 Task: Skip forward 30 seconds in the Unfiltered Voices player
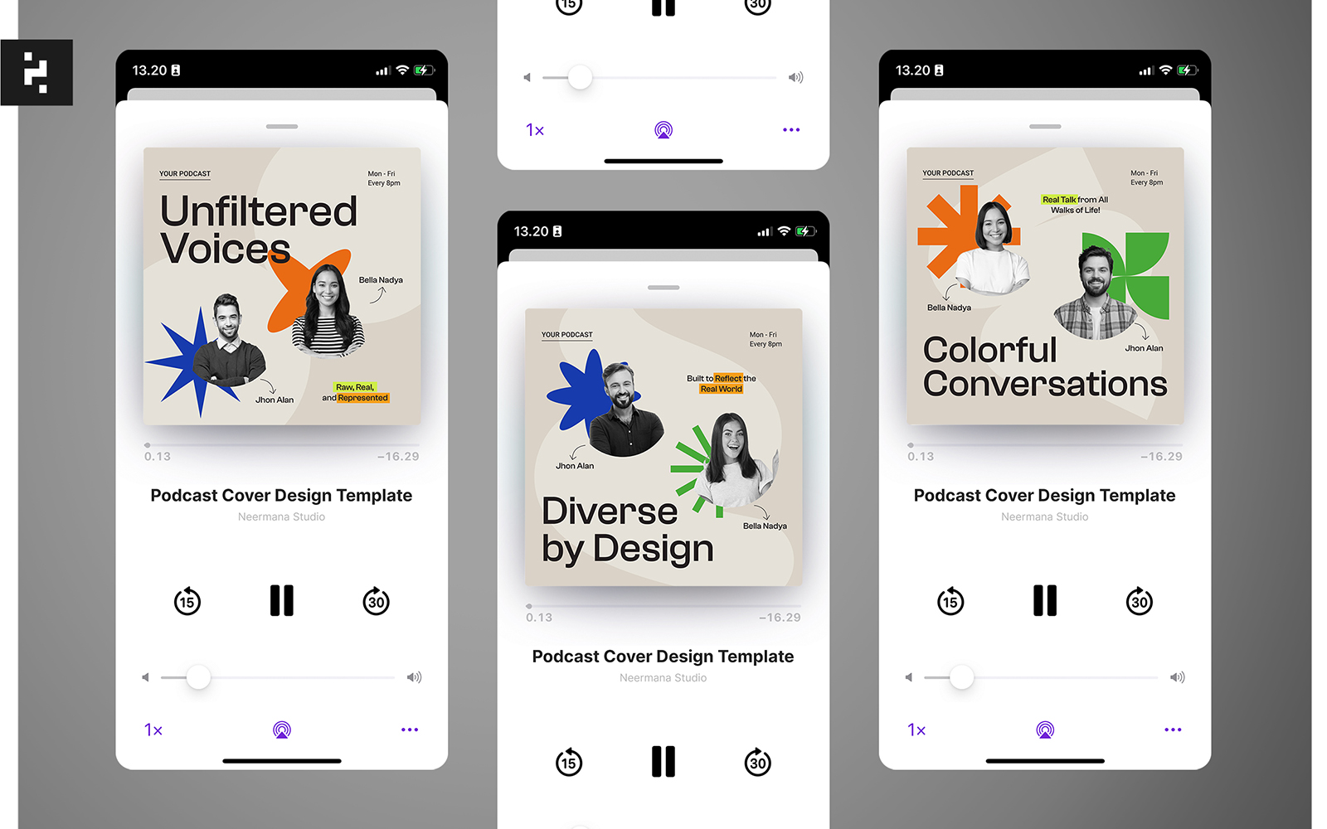click(376, 601)
